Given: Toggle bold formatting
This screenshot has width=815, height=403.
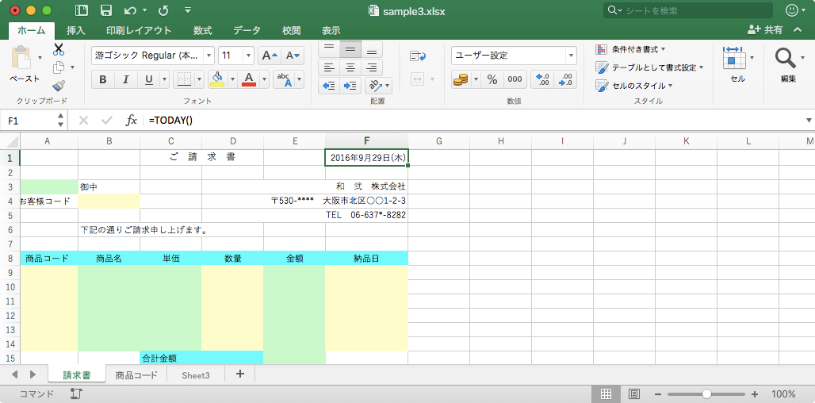Looking at the screenshot, I should tap(103, 79).
